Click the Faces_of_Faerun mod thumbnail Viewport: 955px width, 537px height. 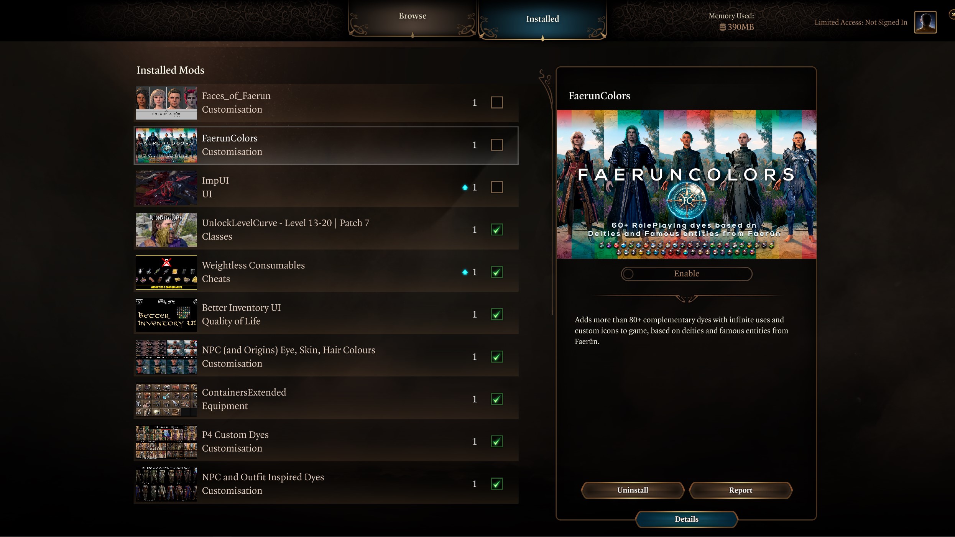coord(167,102)
